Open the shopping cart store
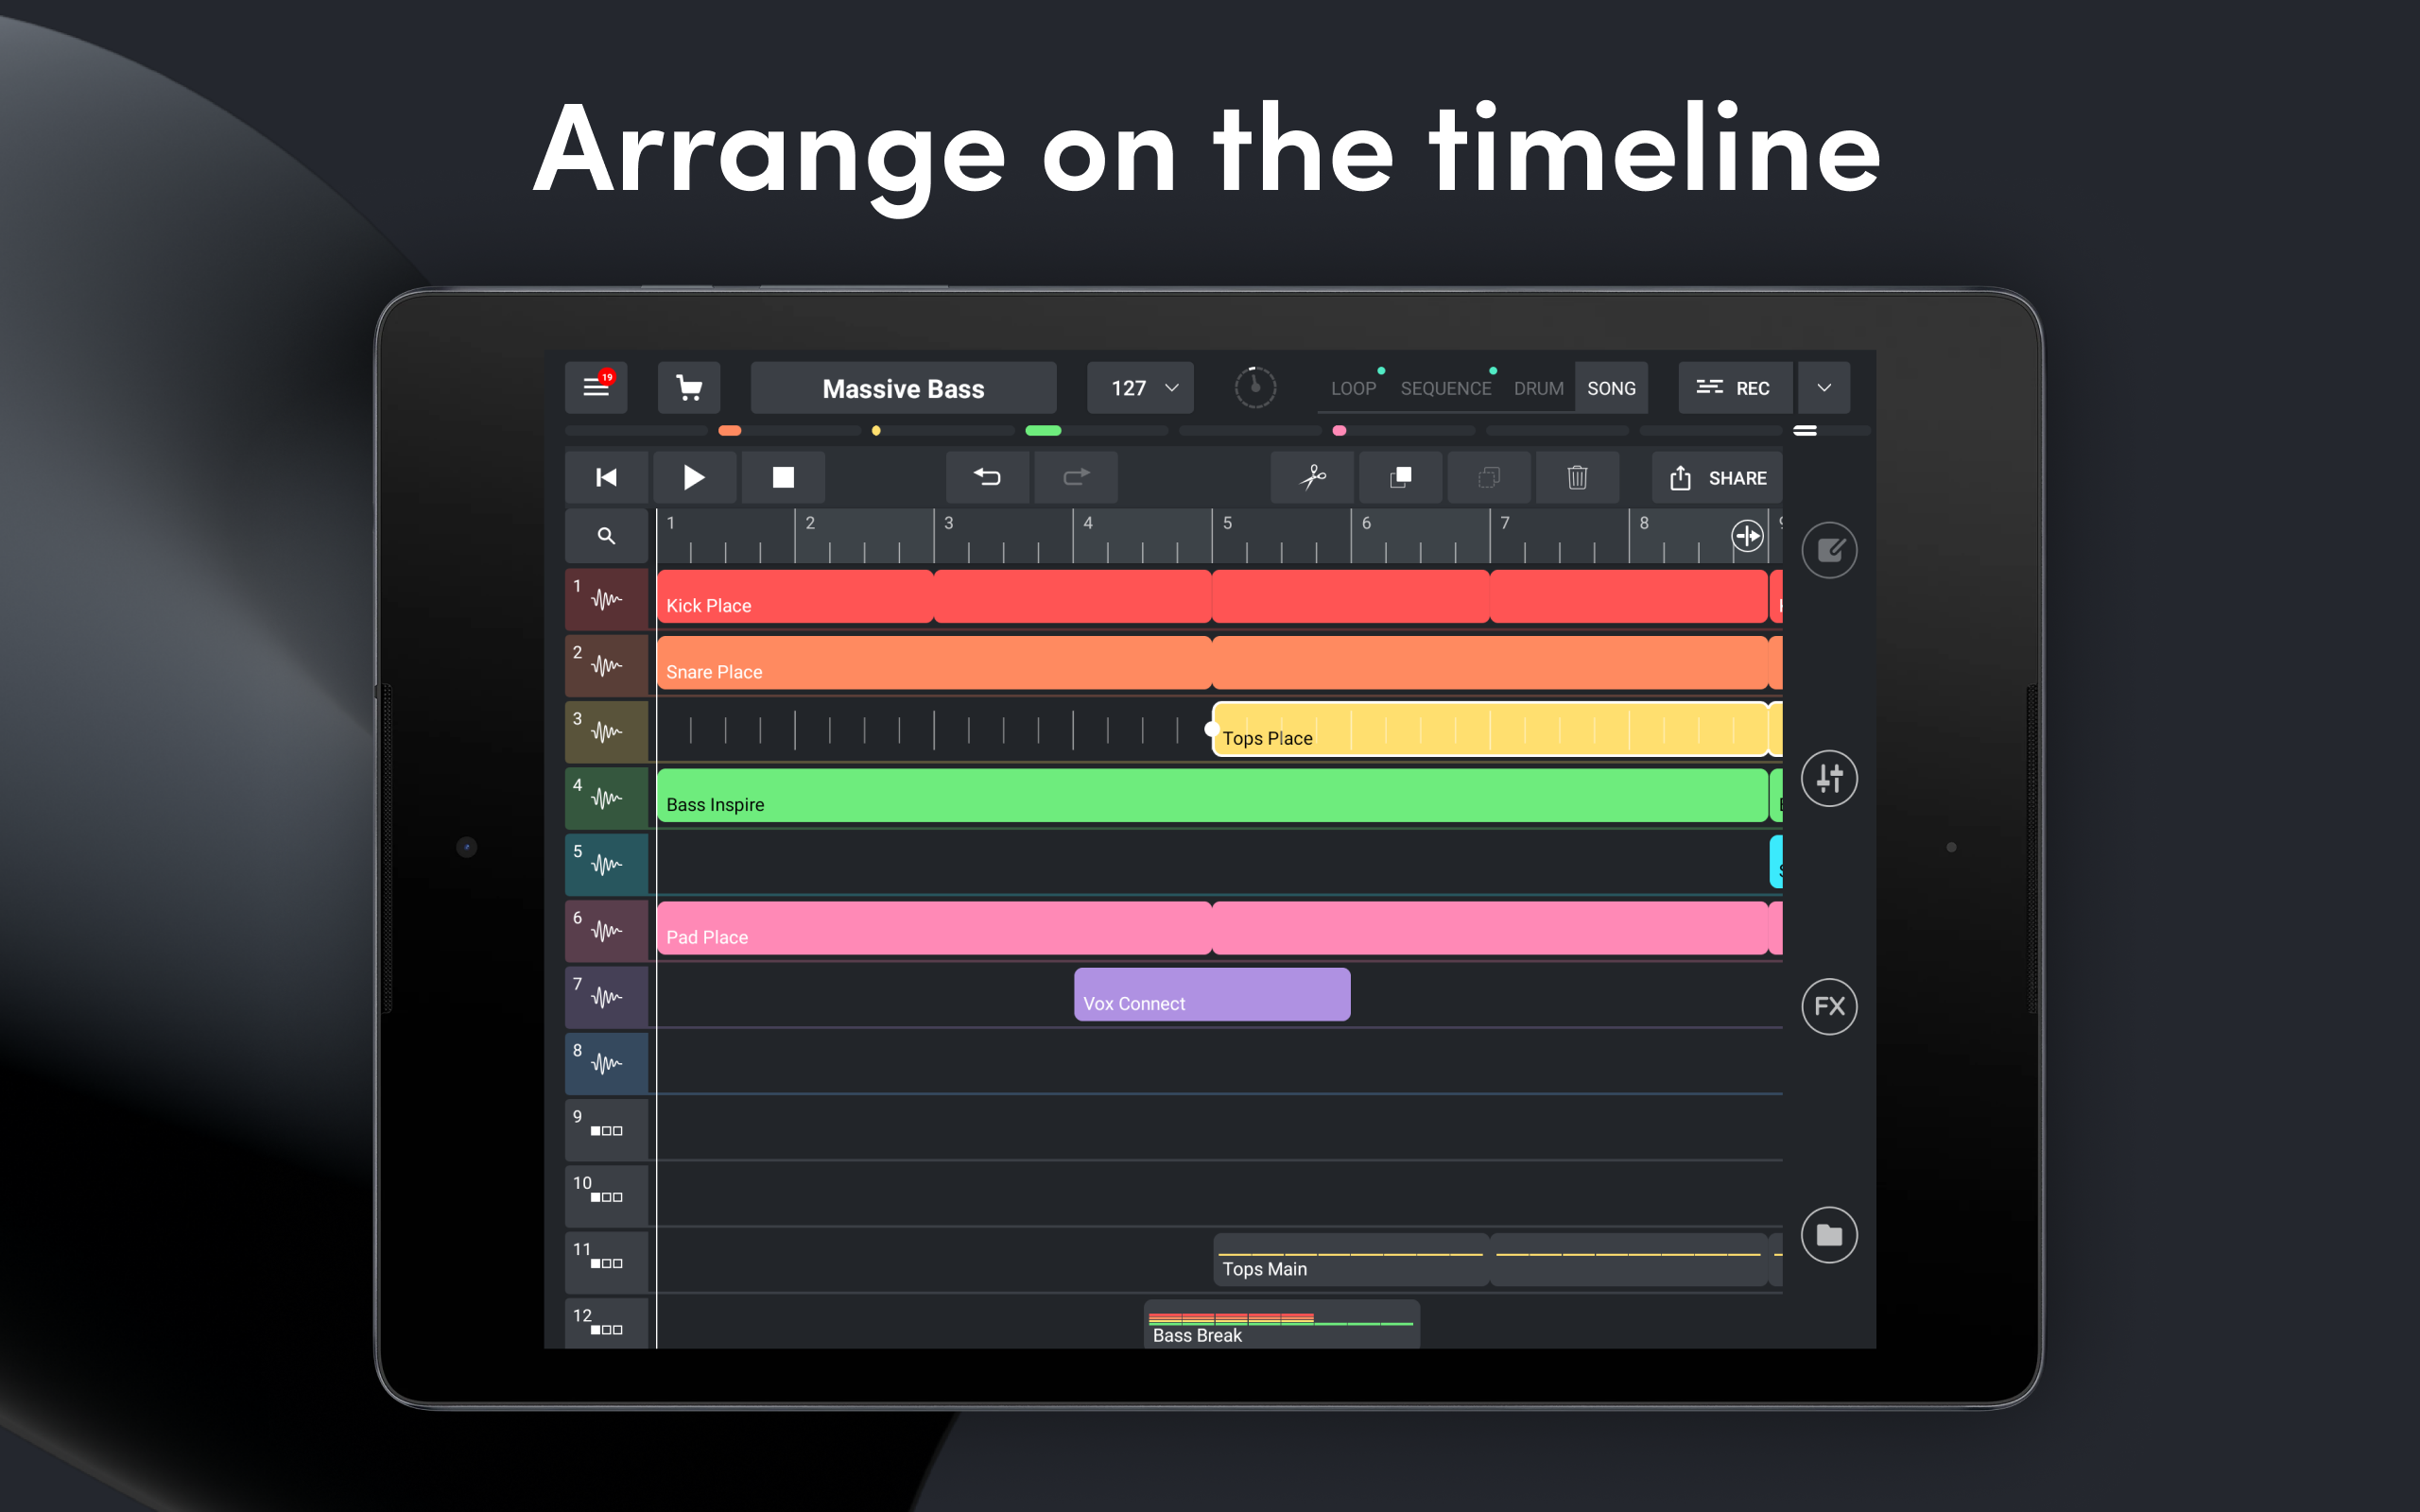Screen dimensions: 2420x1512 point(689,388)
